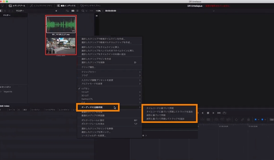The width and height of the screenshot is (274, 160).
Task: Click the viewer skip-to-end icon at top left
Action: tap(97, 16)
